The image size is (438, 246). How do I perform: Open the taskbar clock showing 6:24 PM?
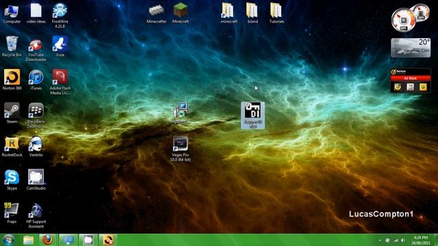coord(421,240)
